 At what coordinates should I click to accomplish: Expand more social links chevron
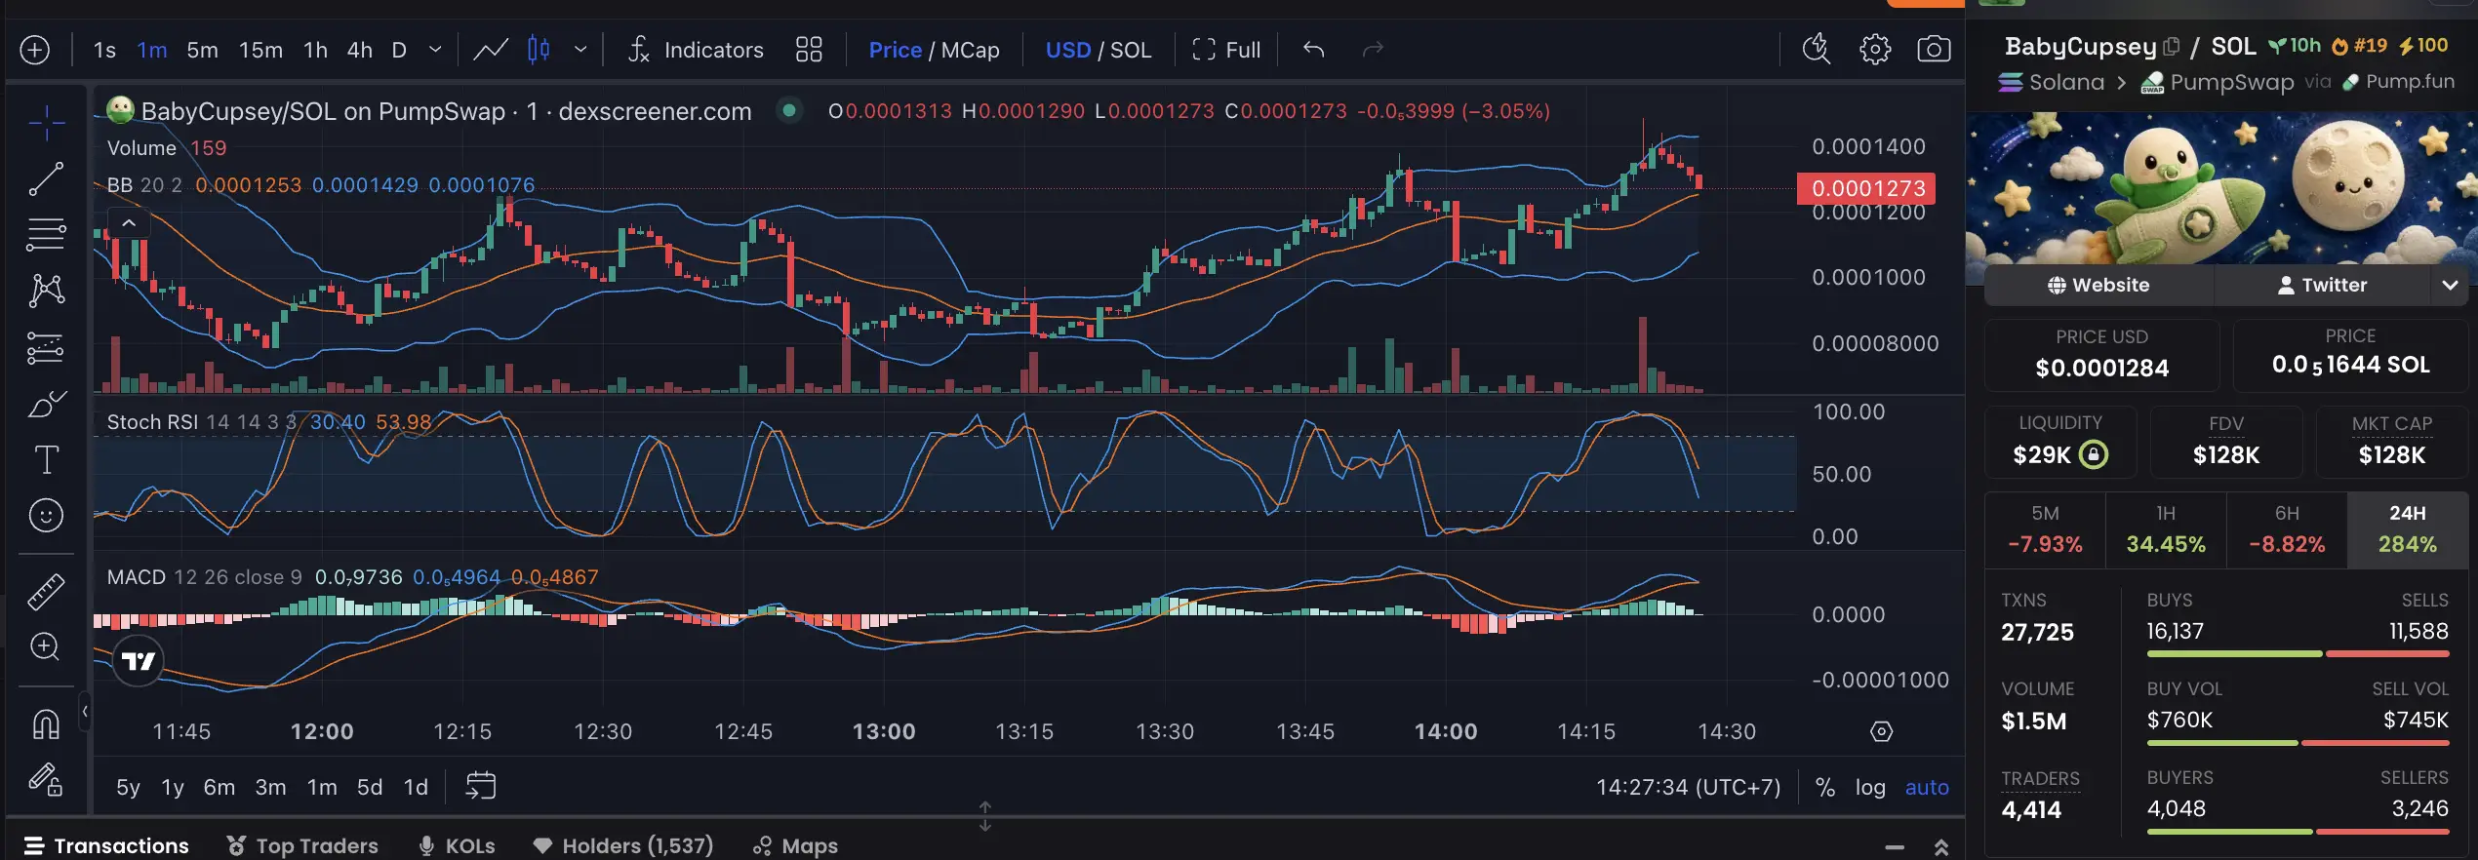point(2450,285)
